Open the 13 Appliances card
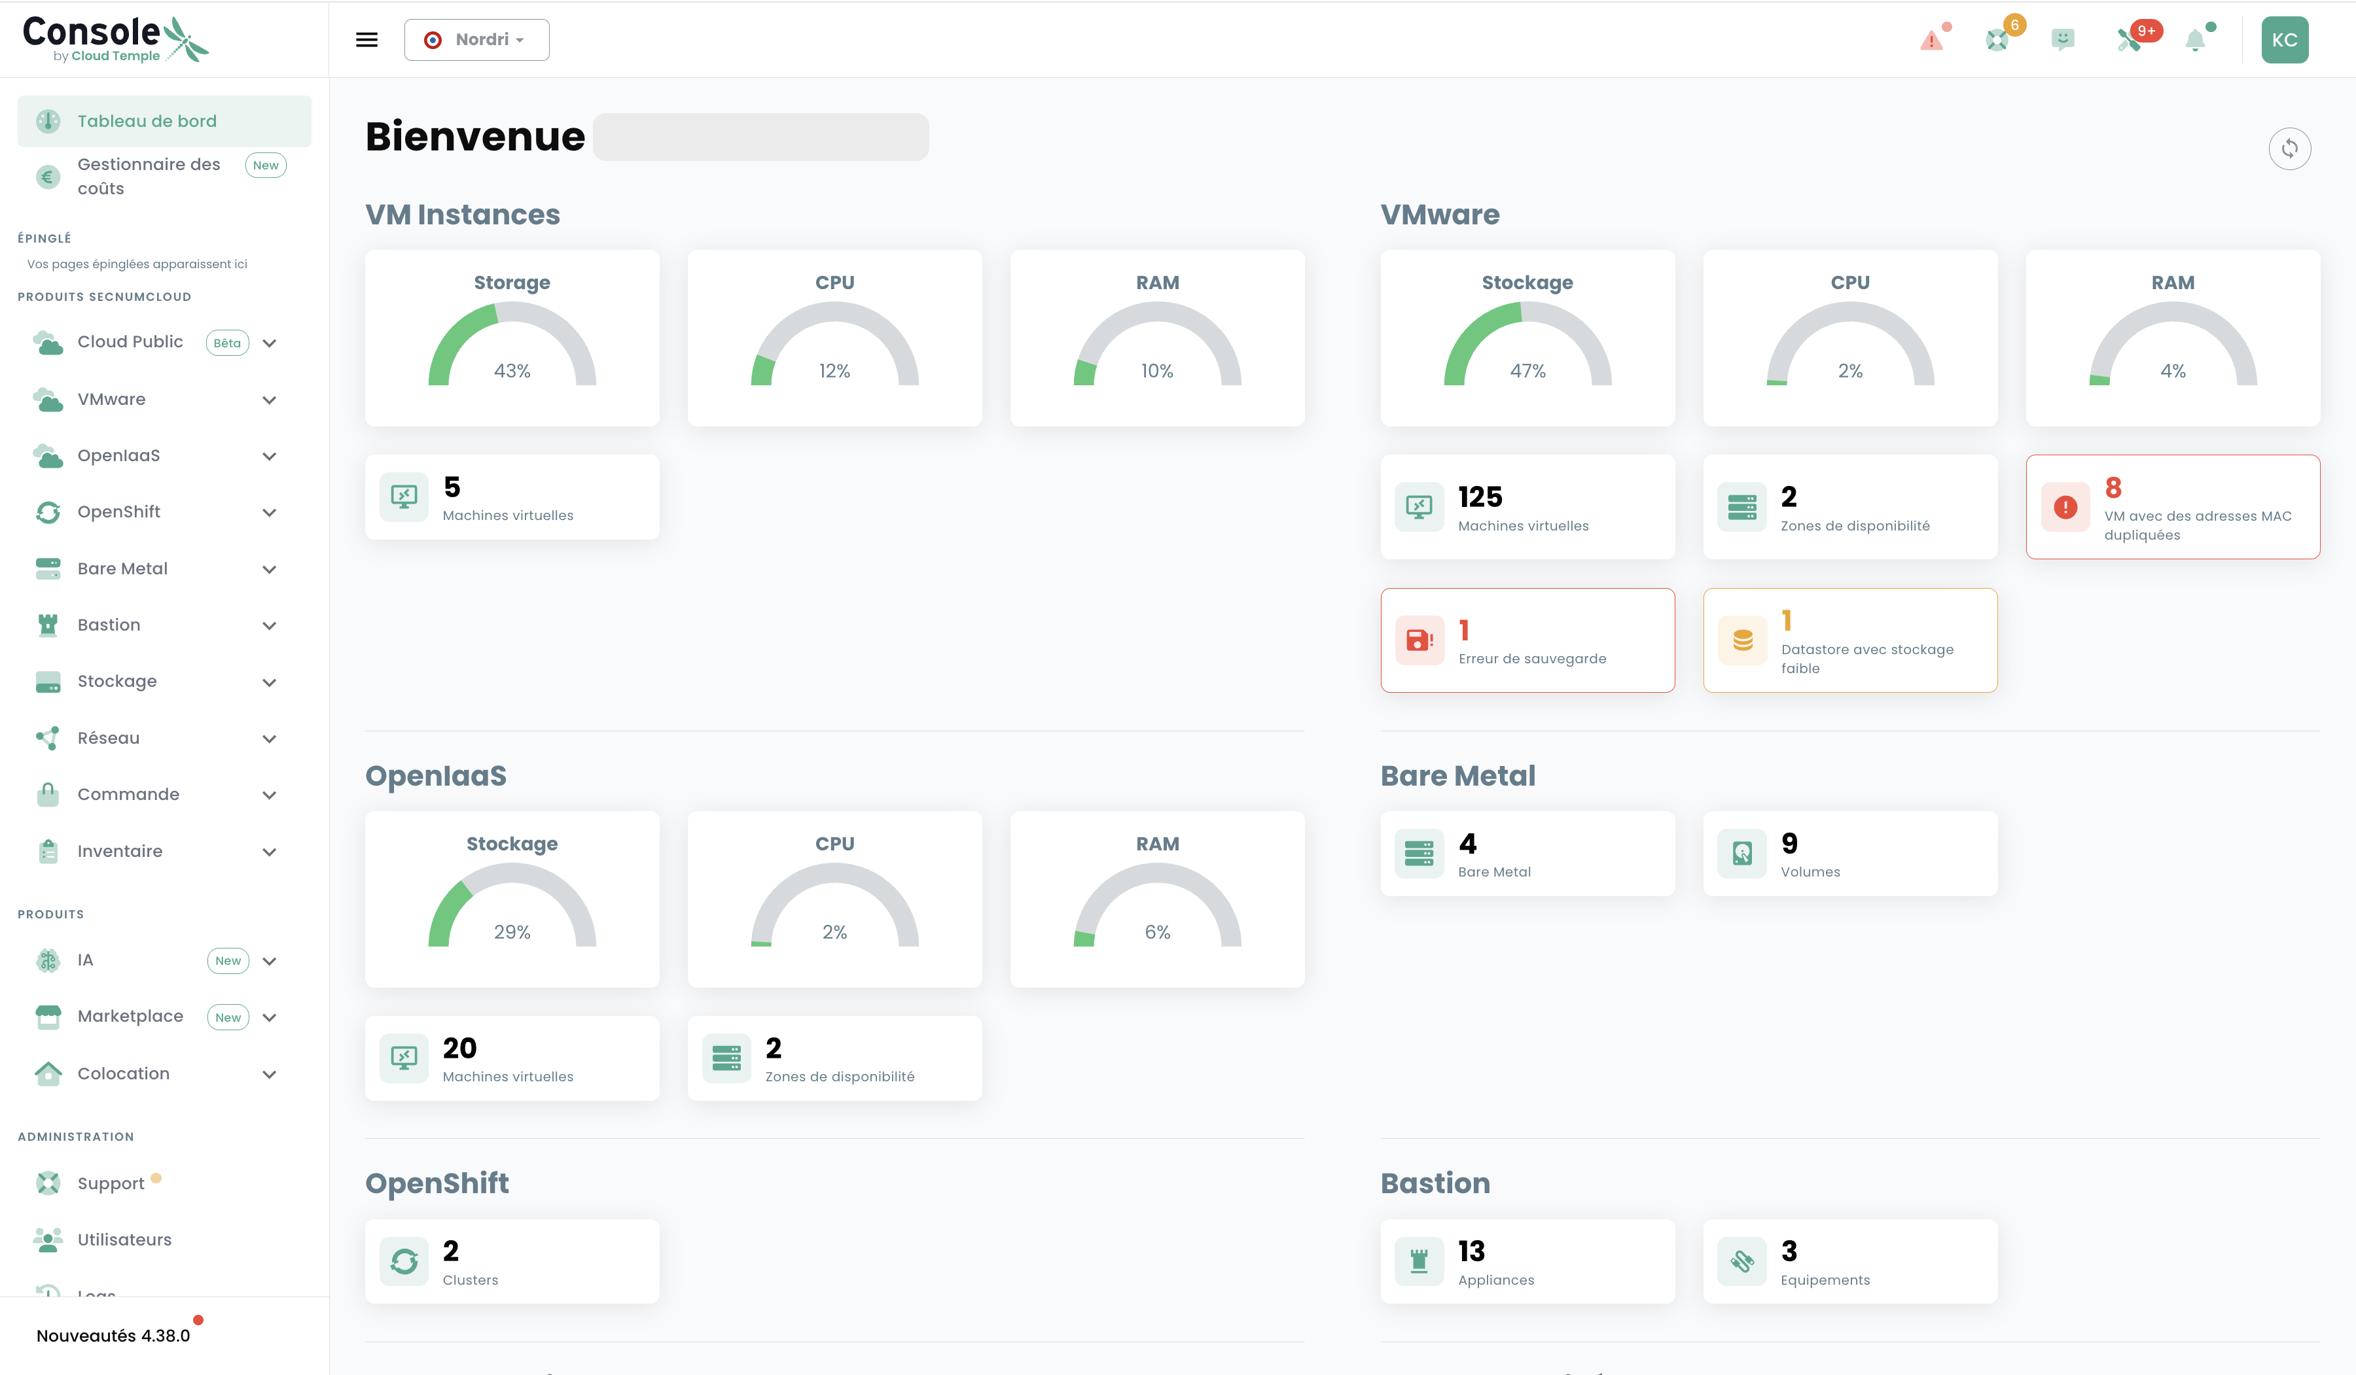The height and width of the screenshot is (1375, 2356). pos(1527,1262)
